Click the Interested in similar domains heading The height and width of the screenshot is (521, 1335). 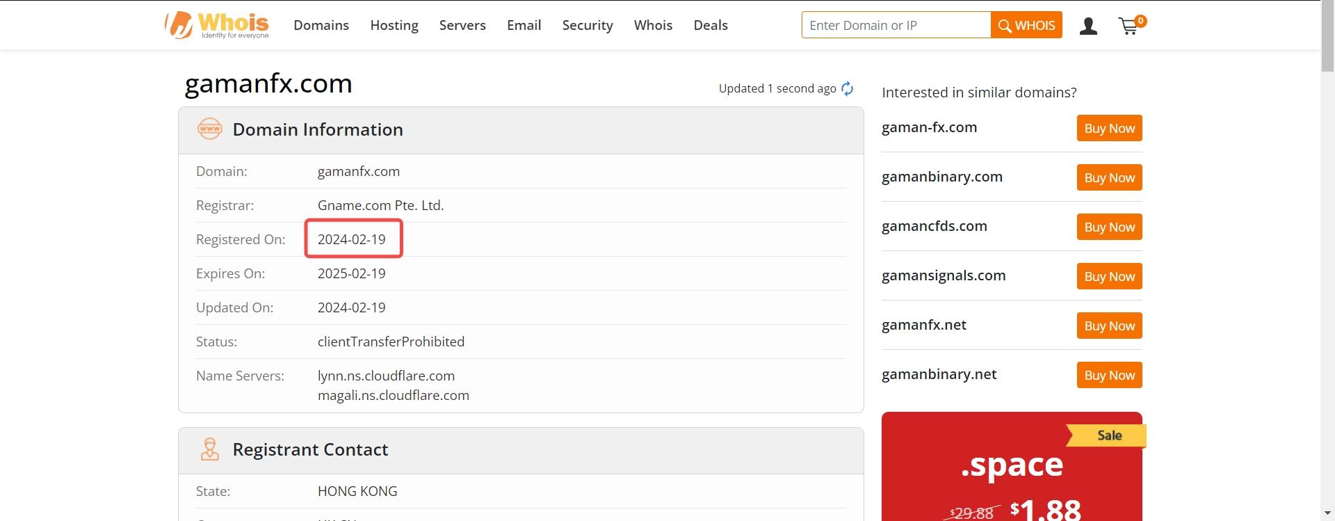(x=979, y=93)
